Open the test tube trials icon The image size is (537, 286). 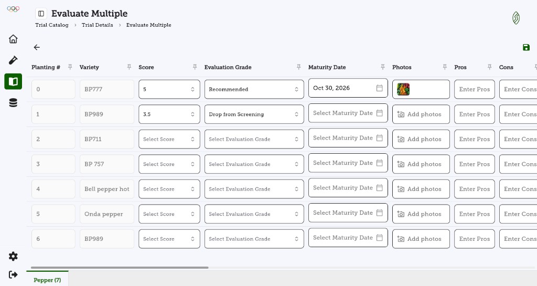[x=13, y=60]
